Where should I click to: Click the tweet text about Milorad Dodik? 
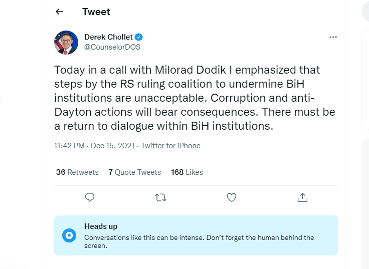(194, 98)
